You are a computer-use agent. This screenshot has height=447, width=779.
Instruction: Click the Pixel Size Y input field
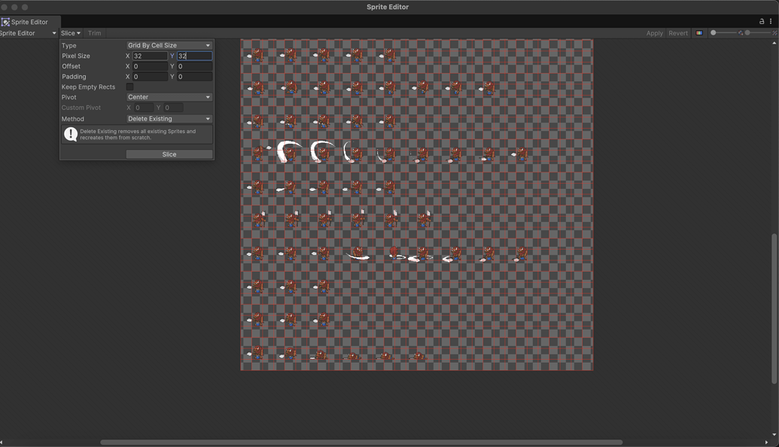[x=194, y=56]
